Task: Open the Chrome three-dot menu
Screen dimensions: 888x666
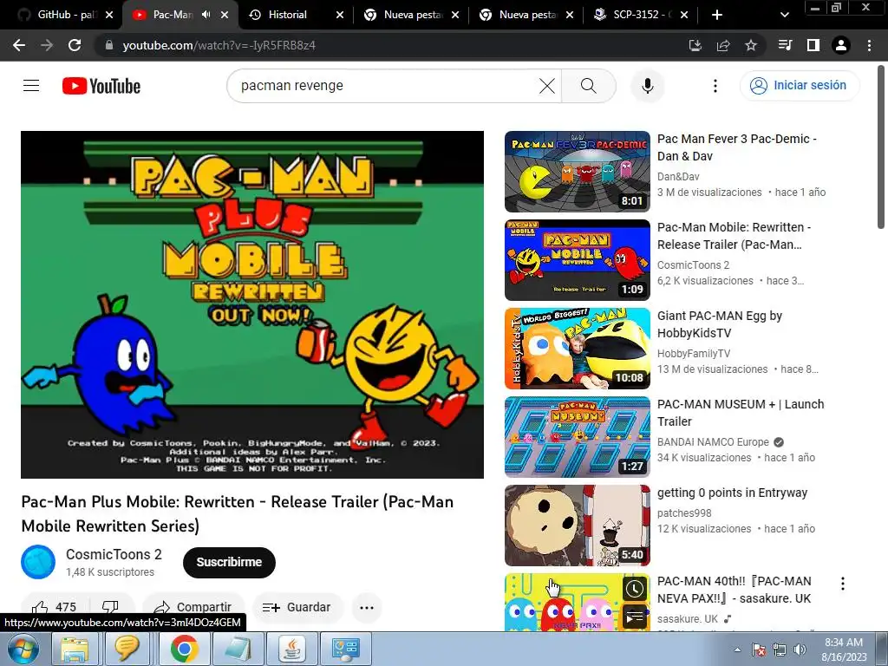Action: (869, 45)
